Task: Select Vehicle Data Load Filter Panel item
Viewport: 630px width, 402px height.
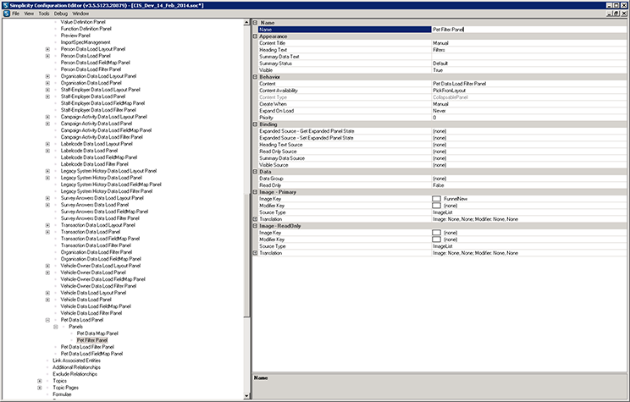Action: pos(91,313)
